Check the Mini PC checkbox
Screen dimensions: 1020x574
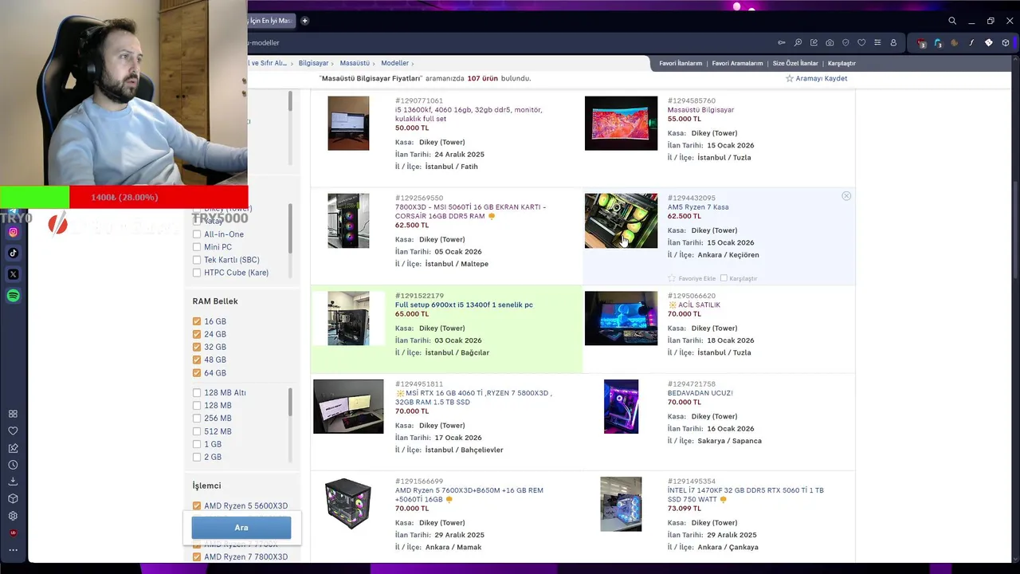pos(197,247)
